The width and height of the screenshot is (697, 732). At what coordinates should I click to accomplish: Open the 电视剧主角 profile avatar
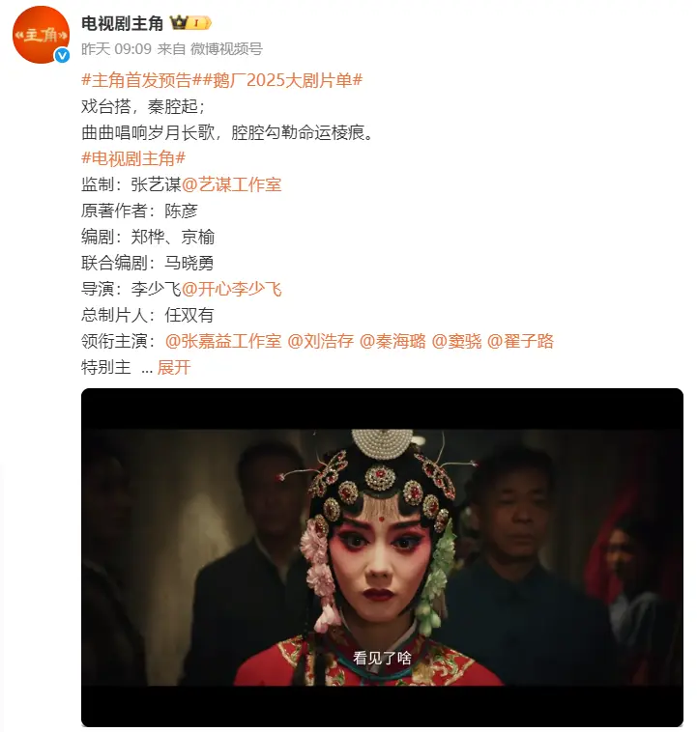41,35
